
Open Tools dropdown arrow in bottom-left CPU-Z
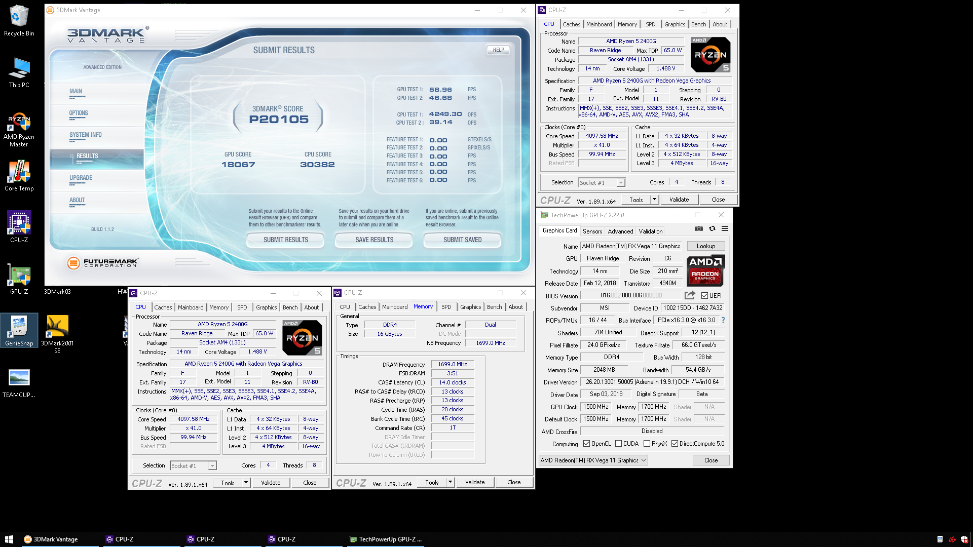[x=246, y=483]
